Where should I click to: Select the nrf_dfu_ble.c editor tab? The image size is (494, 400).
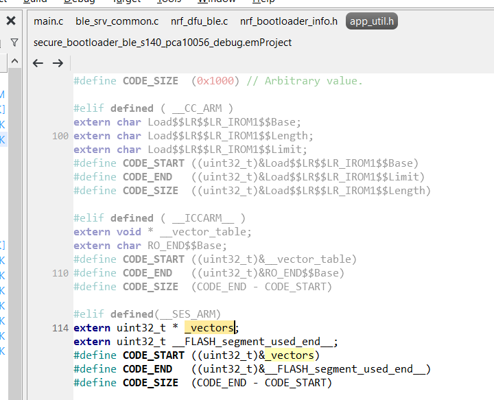click(x=200, y=21)
